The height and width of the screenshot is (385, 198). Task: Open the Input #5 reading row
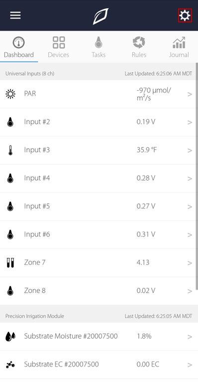tap(98, 207)
